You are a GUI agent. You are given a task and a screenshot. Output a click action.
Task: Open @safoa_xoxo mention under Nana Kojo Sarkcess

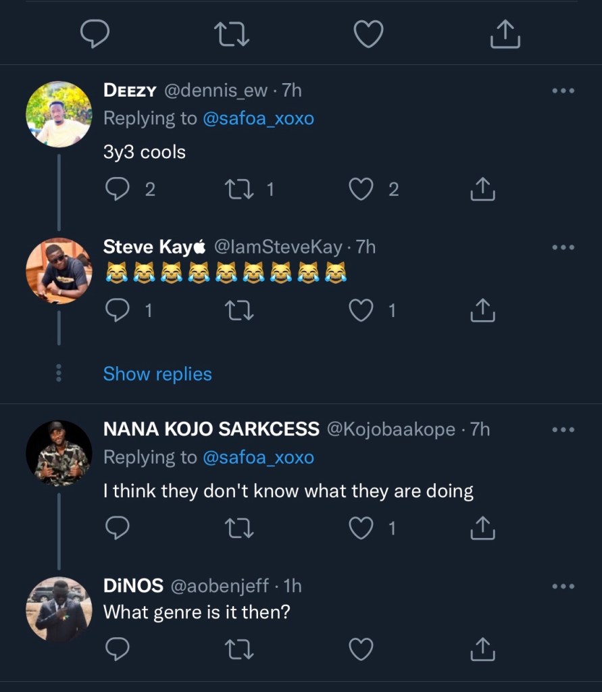coord(258,458)
